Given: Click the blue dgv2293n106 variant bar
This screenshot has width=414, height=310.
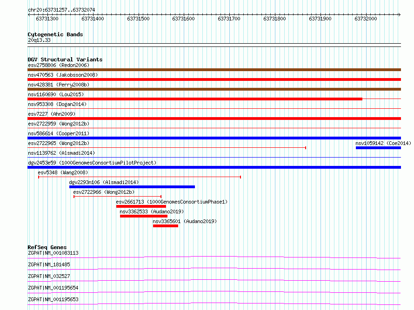Looking at the screenshot, I should pyautogui.click(x=132, y=187).
